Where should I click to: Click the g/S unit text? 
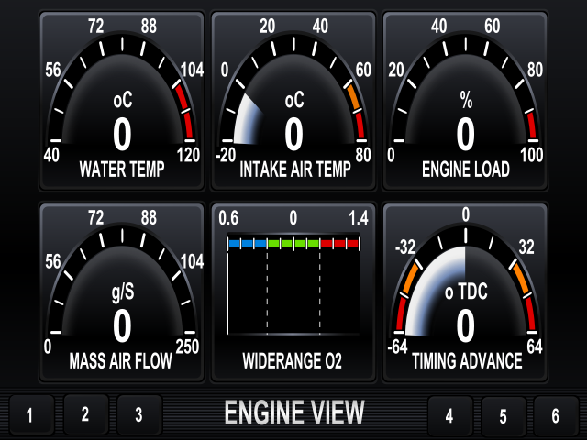[x=123, y=293]
